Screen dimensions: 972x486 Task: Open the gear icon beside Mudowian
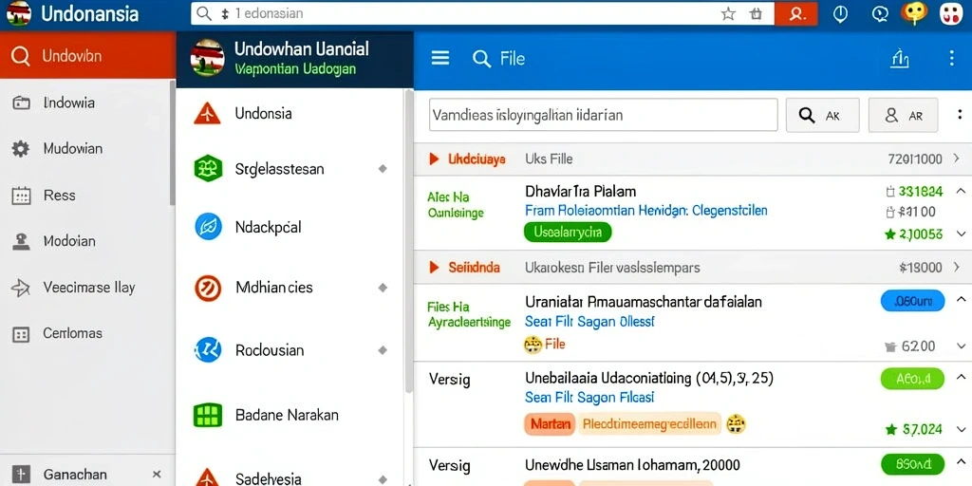click(x=21, y=149)
